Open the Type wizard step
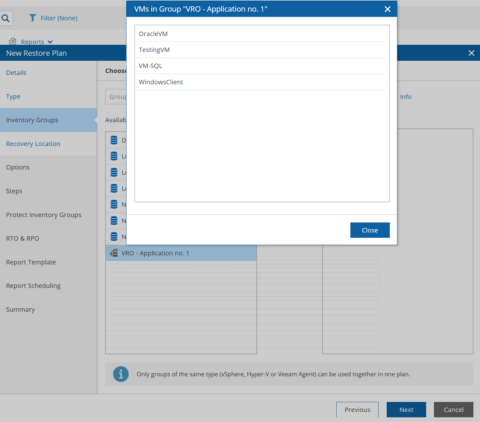Screen dimensions: 480x422 tap(13, 96)
